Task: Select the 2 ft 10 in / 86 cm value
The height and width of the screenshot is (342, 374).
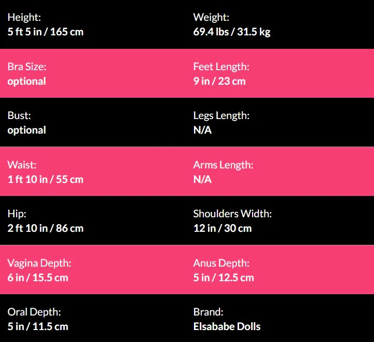Action: tap(45, 228)
